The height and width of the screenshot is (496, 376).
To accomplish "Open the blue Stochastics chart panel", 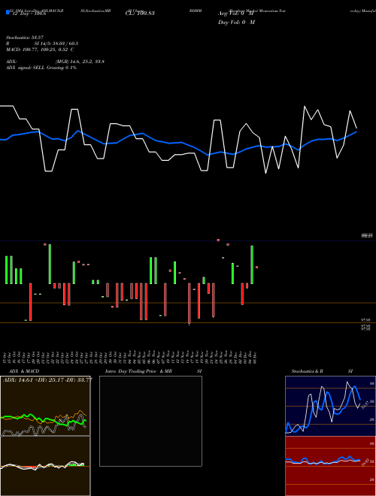I will coord(330,406).
